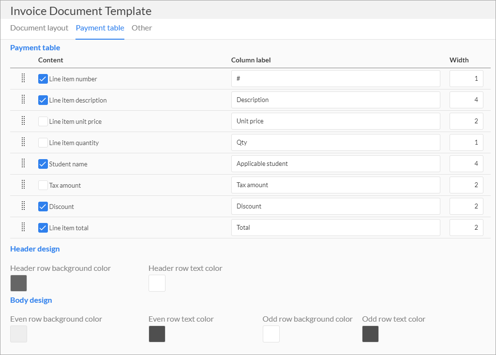Click drag handle for Line item description row
The image size is (496, 355).
(23, 99)
